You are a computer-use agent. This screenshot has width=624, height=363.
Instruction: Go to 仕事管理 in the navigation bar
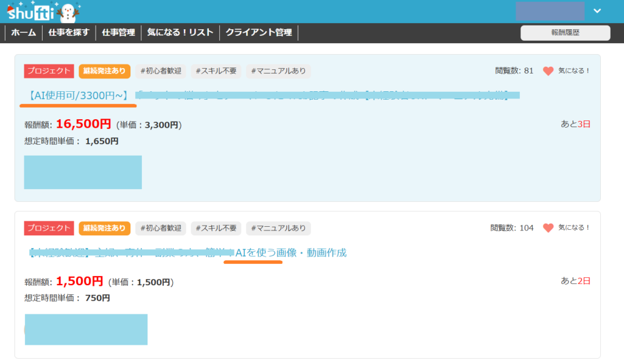118,33
